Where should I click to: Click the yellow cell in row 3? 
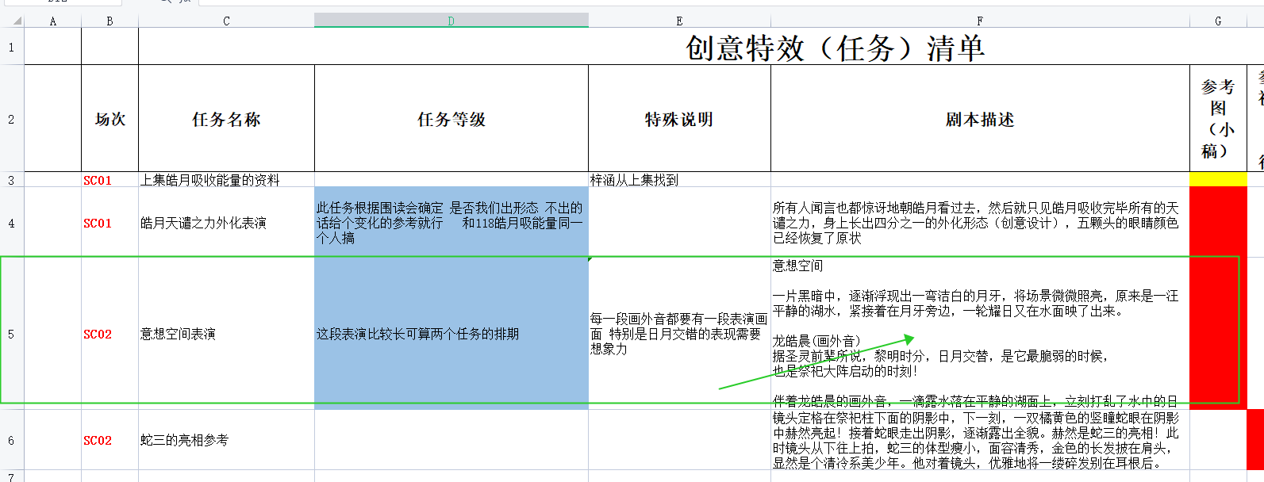[1218, 180]
